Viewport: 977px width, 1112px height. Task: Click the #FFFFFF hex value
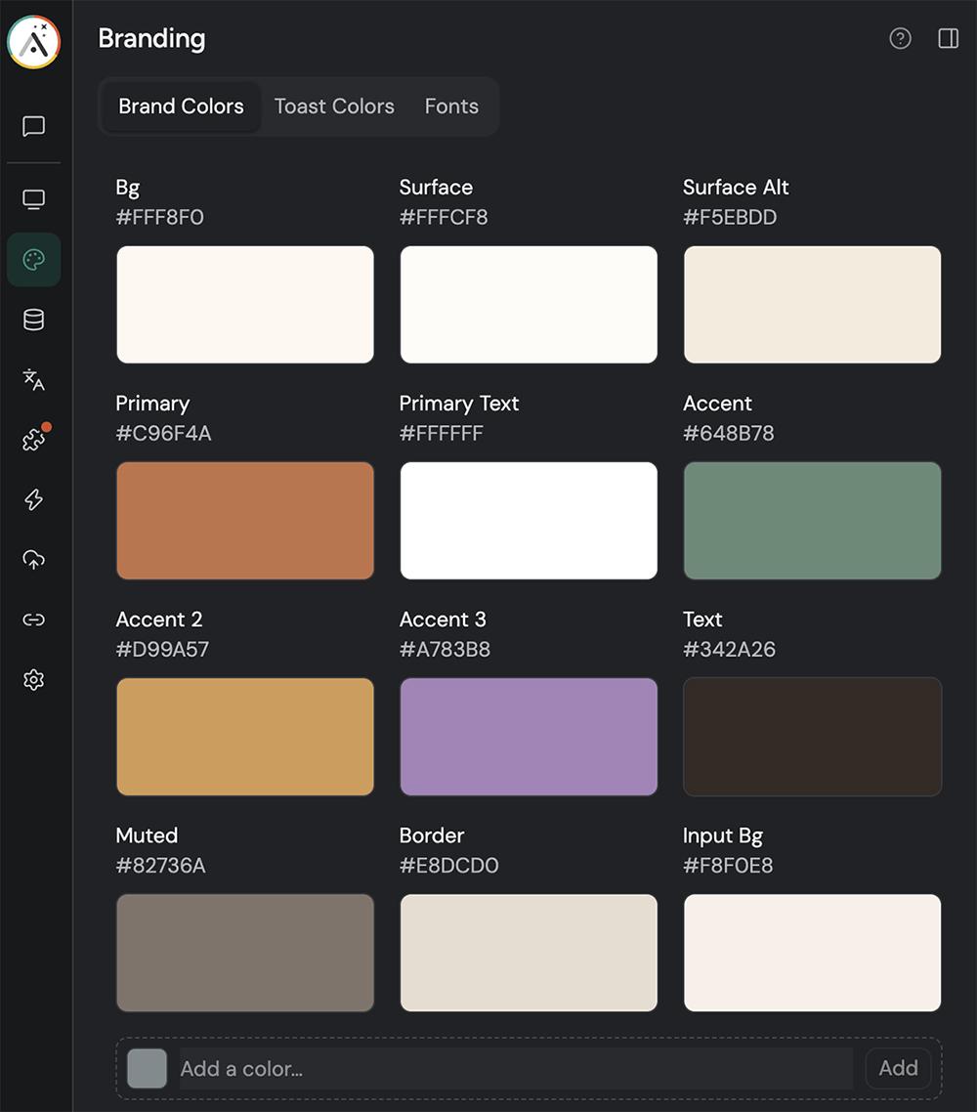click(x=441, y=433)
